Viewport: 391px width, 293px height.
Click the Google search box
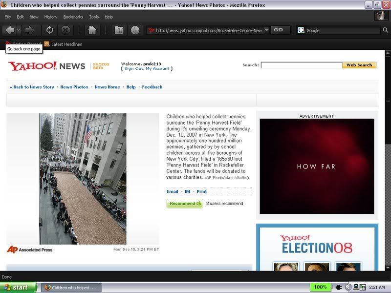click(343, 30)
